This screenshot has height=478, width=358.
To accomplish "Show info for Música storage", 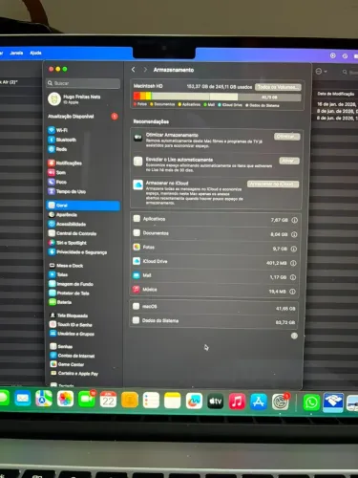I will 292,292.
